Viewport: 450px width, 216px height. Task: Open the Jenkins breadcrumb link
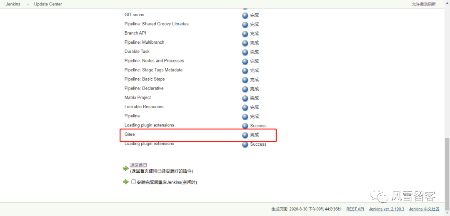pos(13,4)
